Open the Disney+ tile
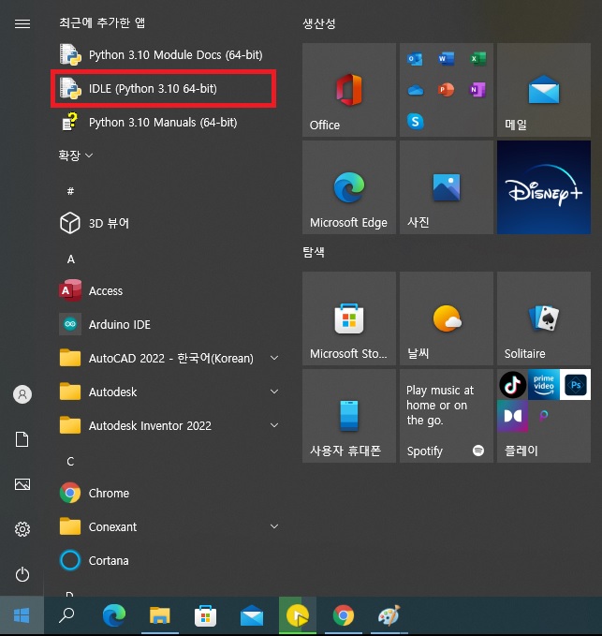Image resolution: width=602 pixels, height=636 pixels. pos(544,187)
